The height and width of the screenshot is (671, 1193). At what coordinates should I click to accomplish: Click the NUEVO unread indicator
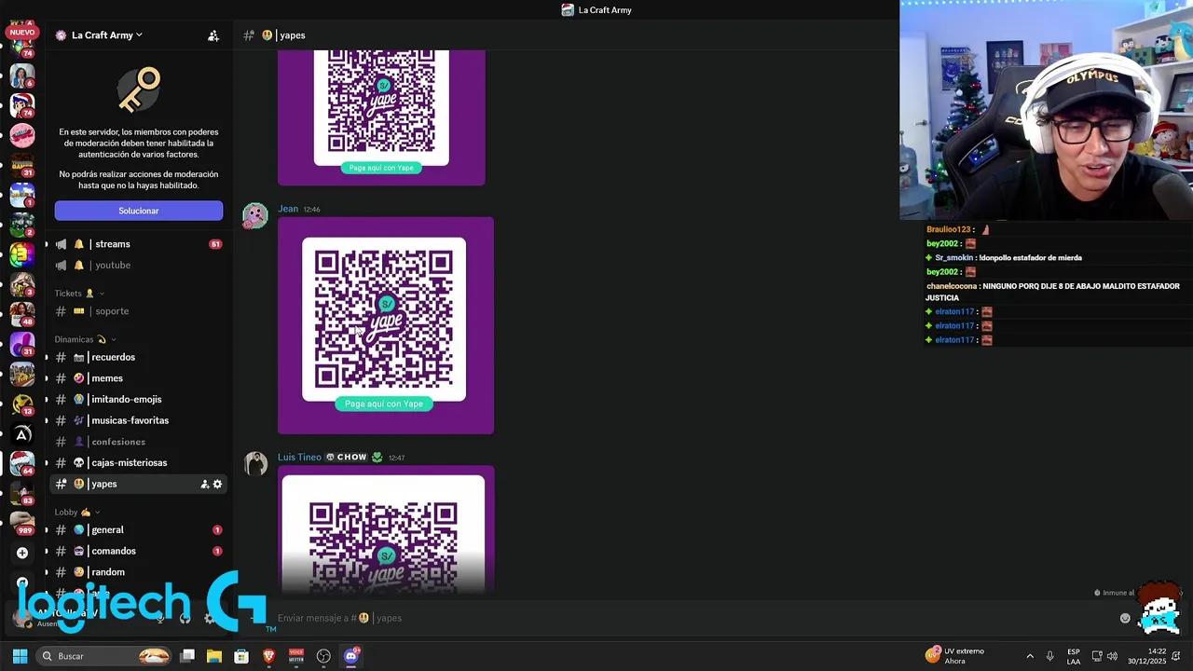pyautogui.click(x=21, y=33)
